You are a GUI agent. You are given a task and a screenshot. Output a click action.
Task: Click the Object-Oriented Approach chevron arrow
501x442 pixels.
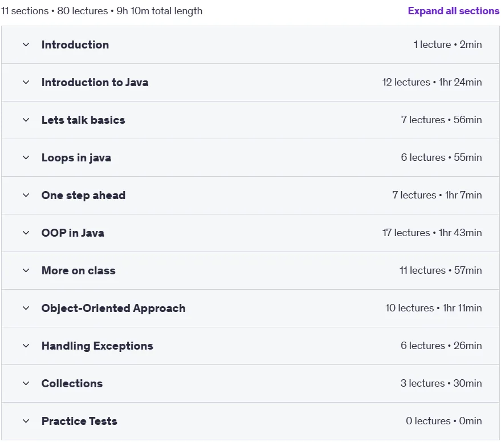click(26, 309)
